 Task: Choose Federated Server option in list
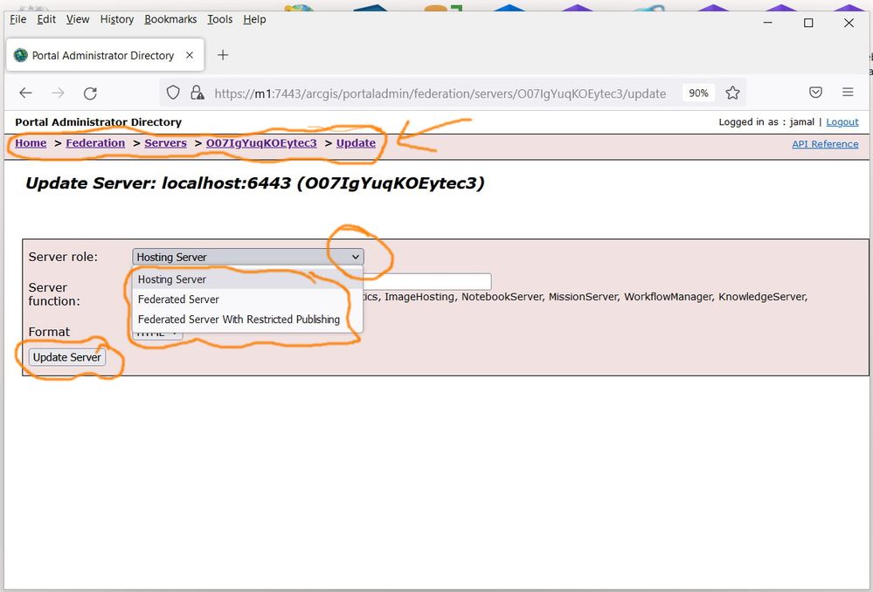[x=247, y=299]
